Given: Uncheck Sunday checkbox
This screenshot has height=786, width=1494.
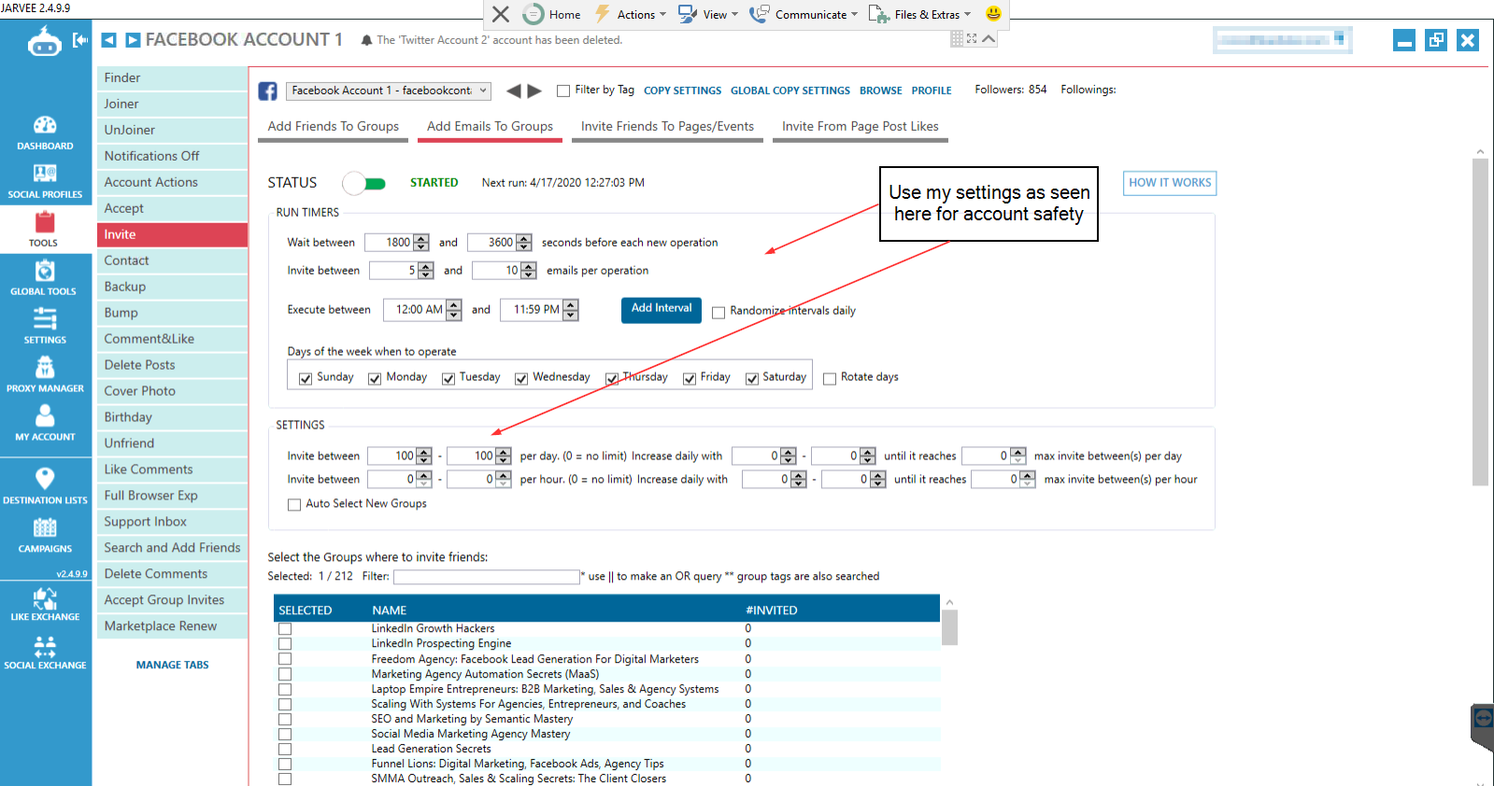Looking at the screenshot, I should tap(306, 378).
